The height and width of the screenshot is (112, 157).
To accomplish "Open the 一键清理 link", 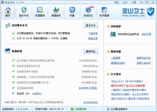I will point(116,58).
